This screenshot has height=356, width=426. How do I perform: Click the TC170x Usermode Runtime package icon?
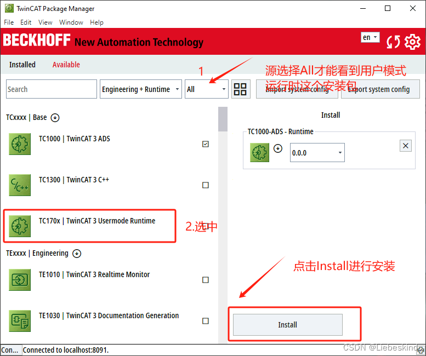click(20, 226)
